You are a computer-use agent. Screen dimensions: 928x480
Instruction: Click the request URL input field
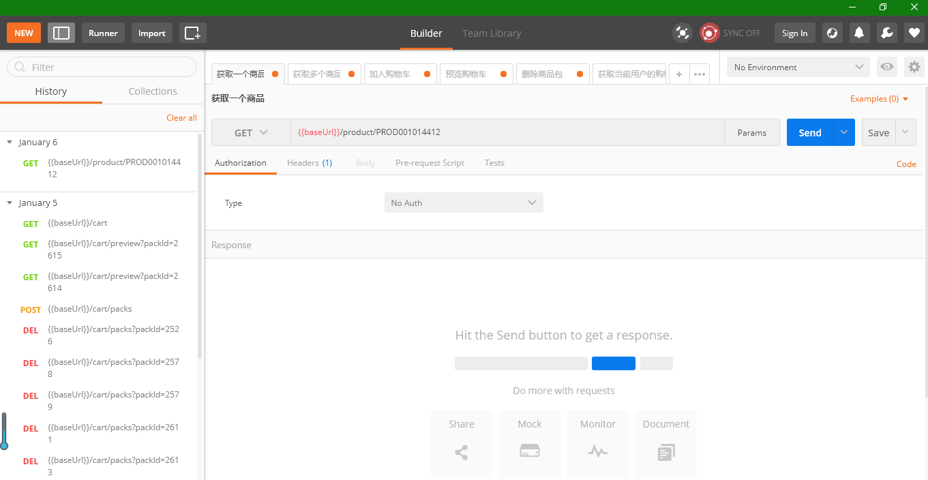[507, 133]
